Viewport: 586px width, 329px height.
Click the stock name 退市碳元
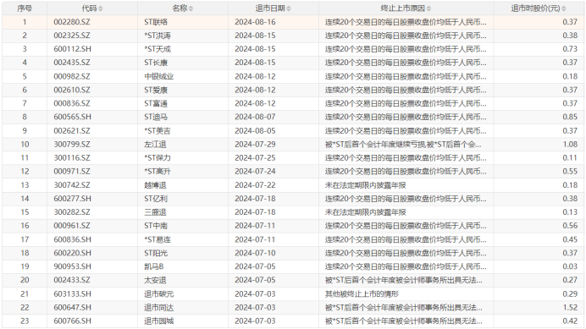(x=159, y=294)
